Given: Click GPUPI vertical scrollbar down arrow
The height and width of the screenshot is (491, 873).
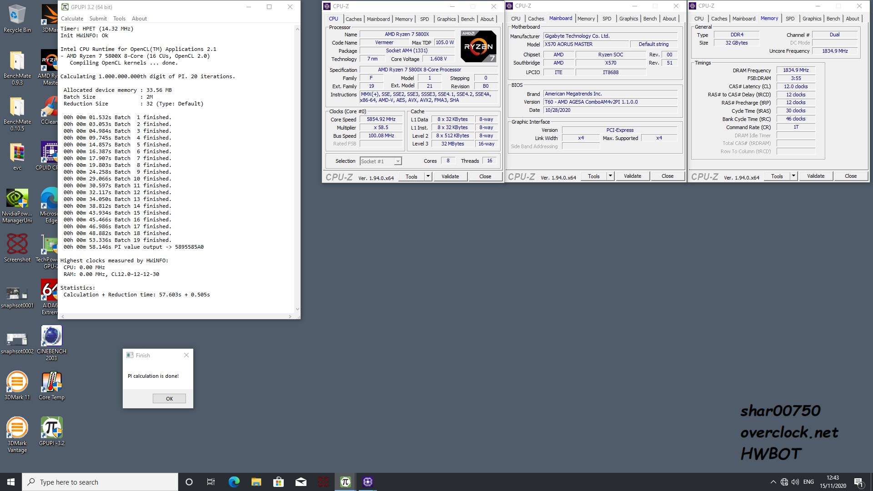Looking at the screenshot, I should point(297,309).
